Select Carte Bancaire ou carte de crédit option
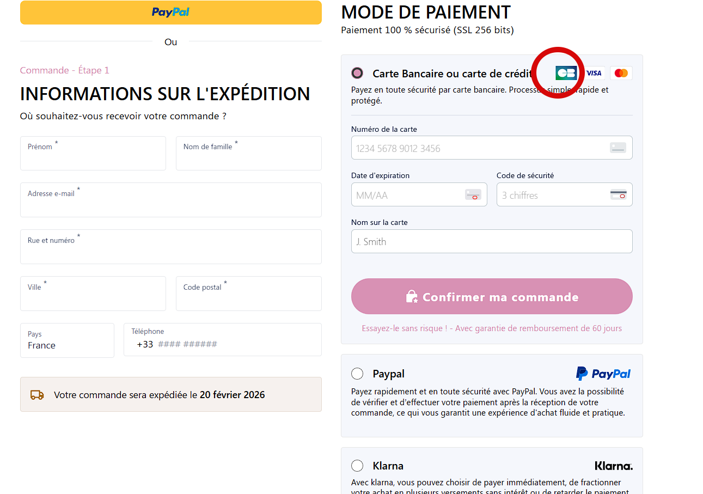Viewport: 703px width, 494px height. pos(357,73)
